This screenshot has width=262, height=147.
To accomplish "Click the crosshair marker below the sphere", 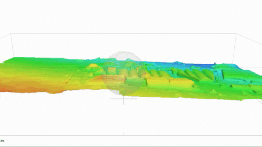I will coord(123,99).
